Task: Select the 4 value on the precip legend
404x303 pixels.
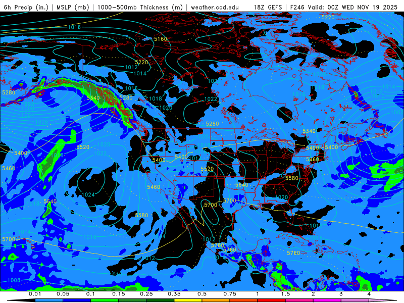Action: [369, 294]
